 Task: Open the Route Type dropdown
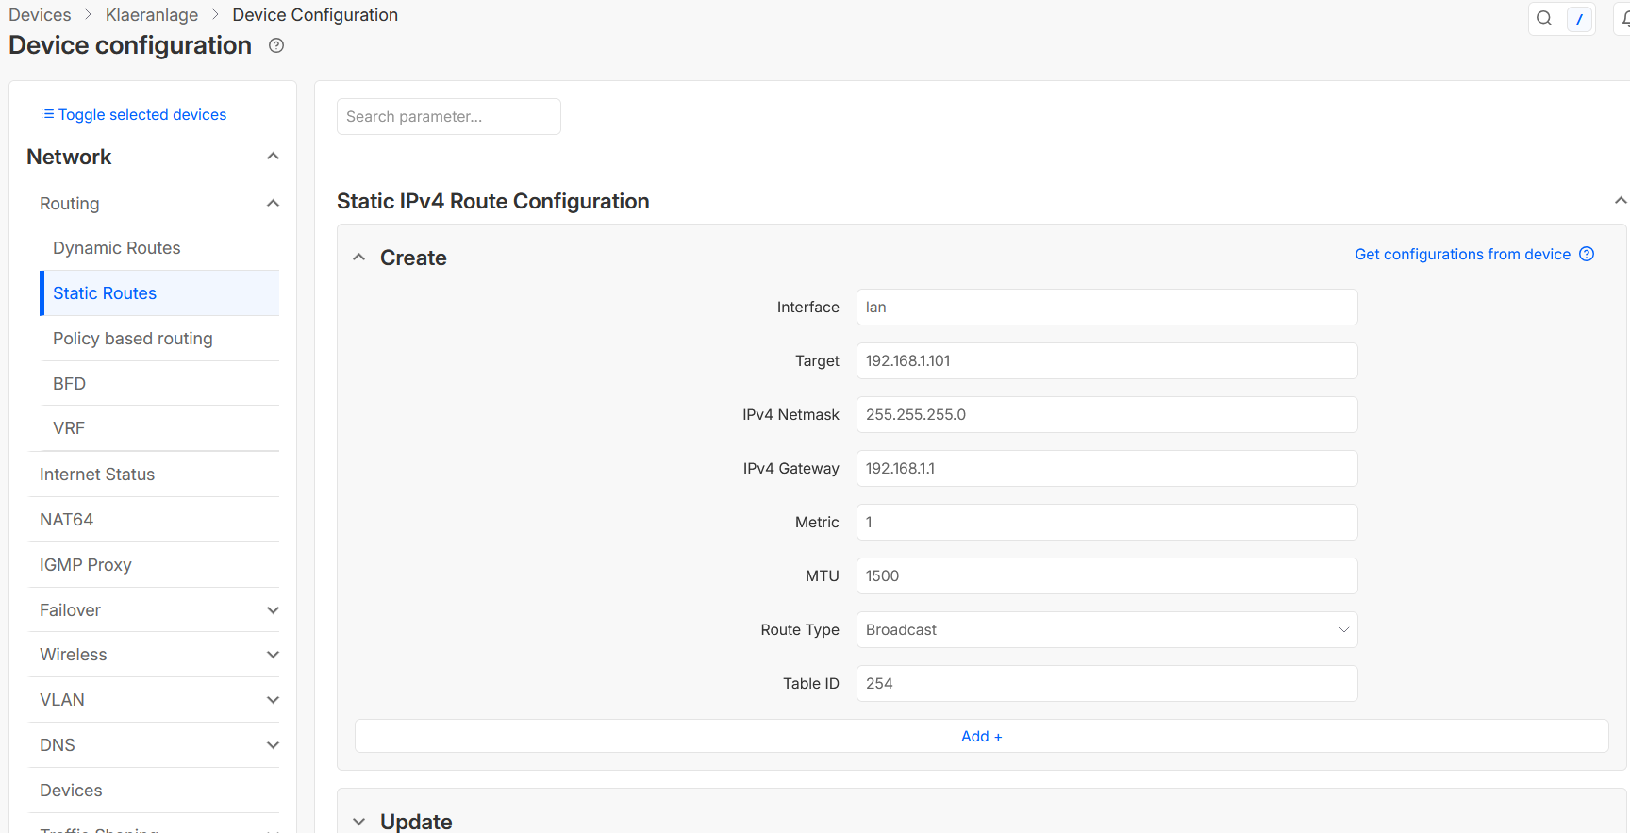(1106, 629)
